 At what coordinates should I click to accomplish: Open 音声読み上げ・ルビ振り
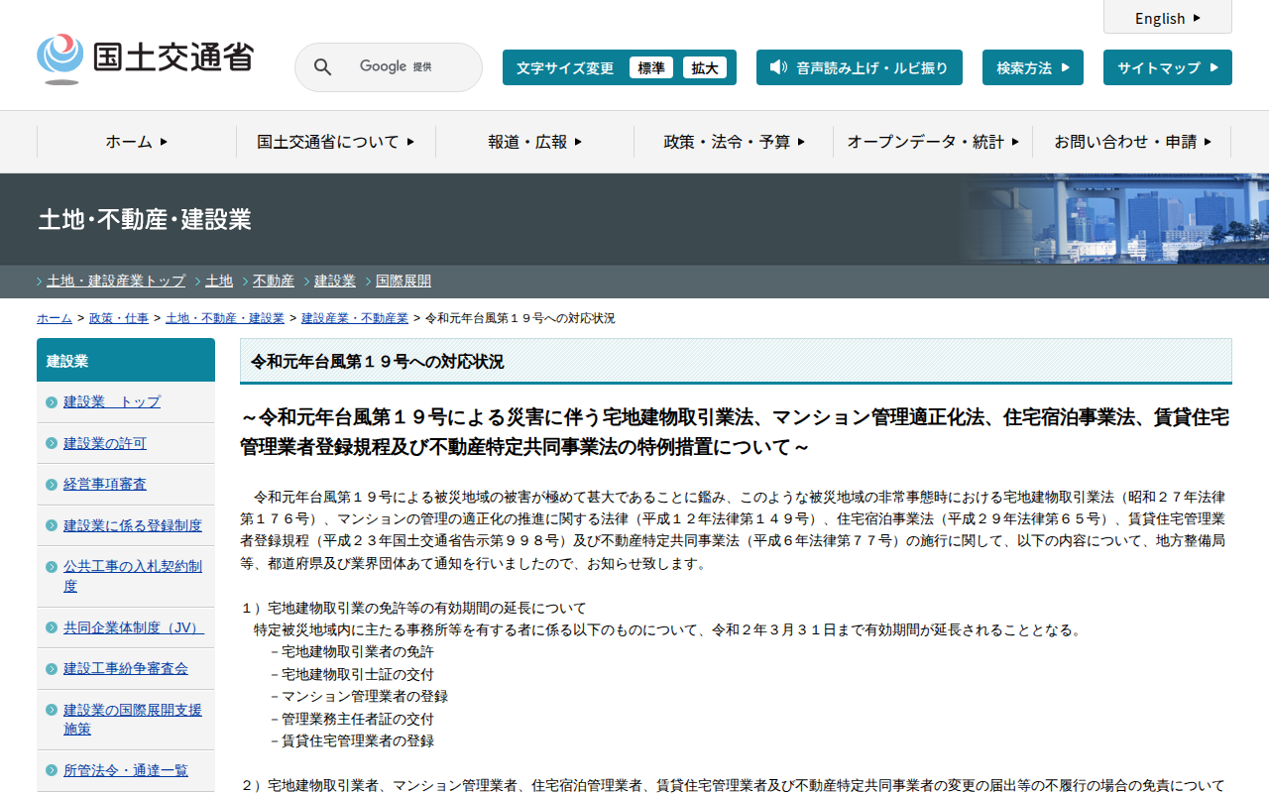click(x=860, y=67)
